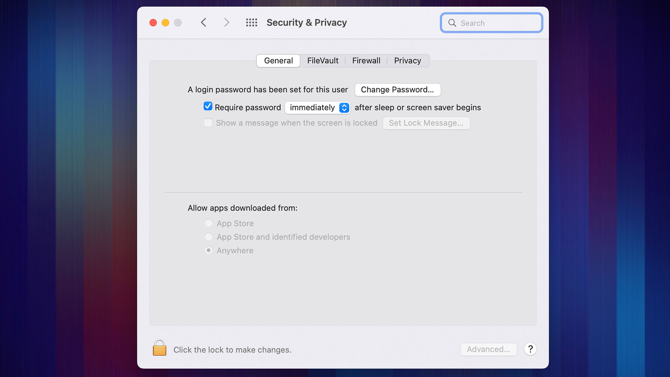Switch to the Firewall tab
This screenshot has height=377, width=670.
coord(366,61)
